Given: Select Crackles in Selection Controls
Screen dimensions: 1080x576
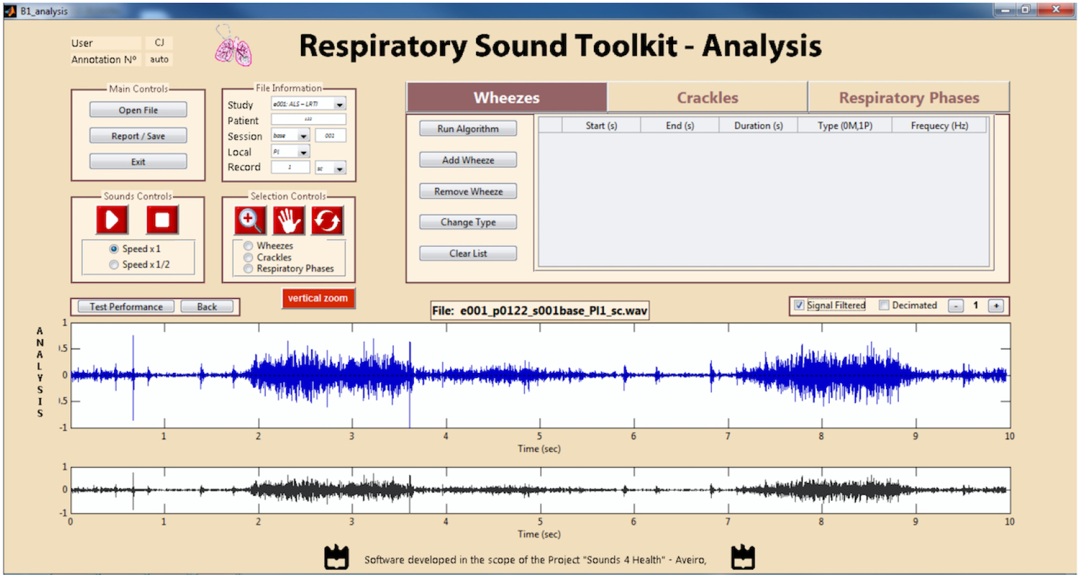Looking at the screenshot, I should 248,257.
